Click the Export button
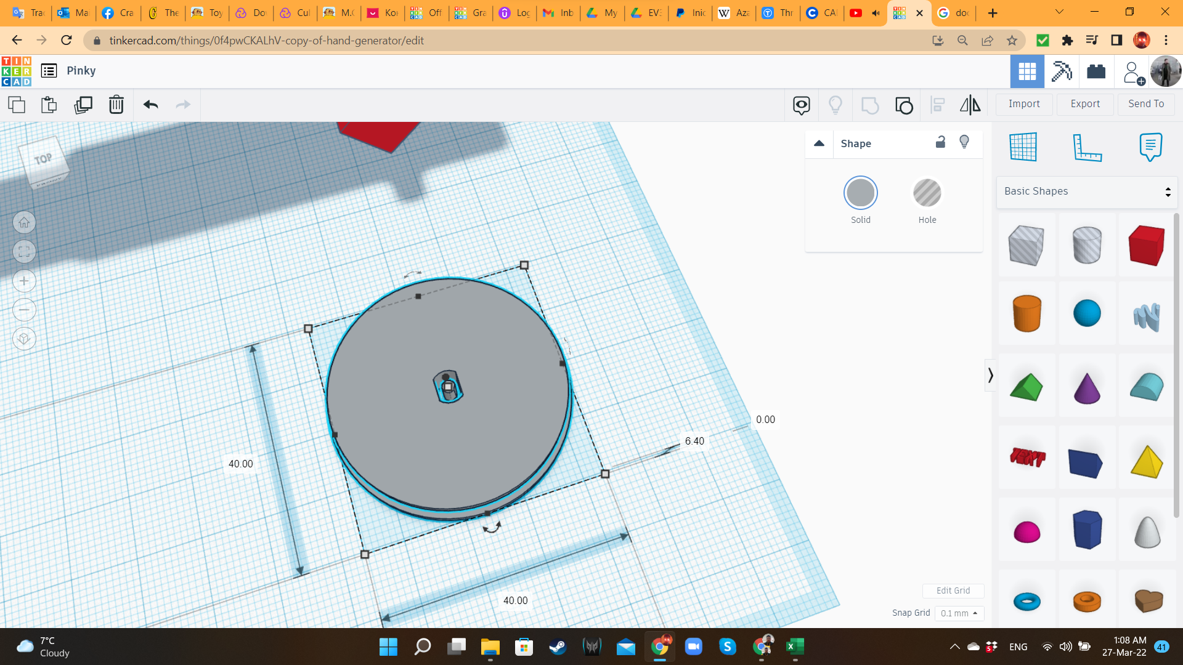1183x665 pixels. click(1085, 104)
